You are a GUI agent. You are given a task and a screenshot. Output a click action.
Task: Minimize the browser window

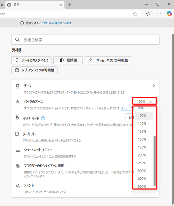(147, 4)
